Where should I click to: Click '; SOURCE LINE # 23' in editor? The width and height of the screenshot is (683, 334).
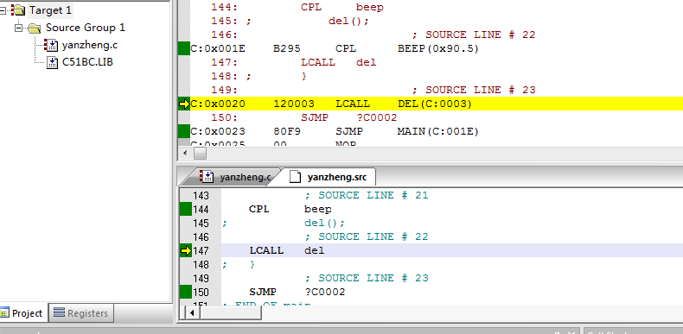click(367, 278)
